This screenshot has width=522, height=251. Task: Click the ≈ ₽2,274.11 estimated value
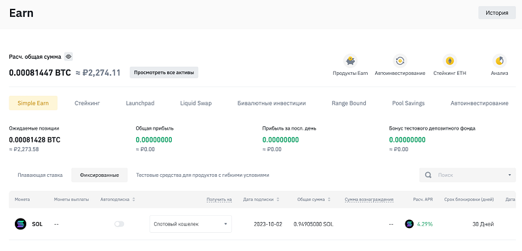point(98,72)
